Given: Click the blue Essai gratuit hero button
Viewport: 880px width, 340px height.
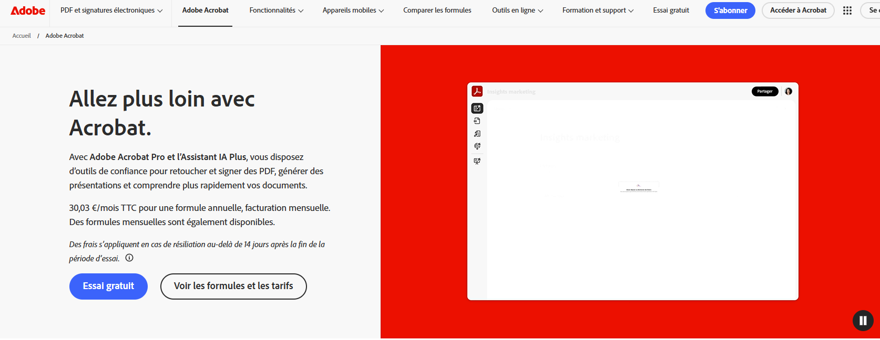Looking at the screenshot, I should 108,286.
